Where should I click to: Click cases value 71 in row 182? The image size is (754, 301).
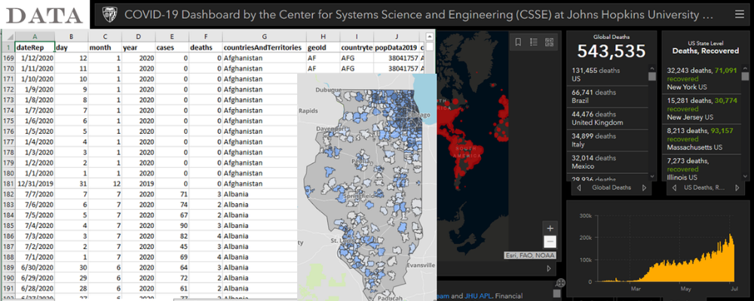tap(172, 194)
